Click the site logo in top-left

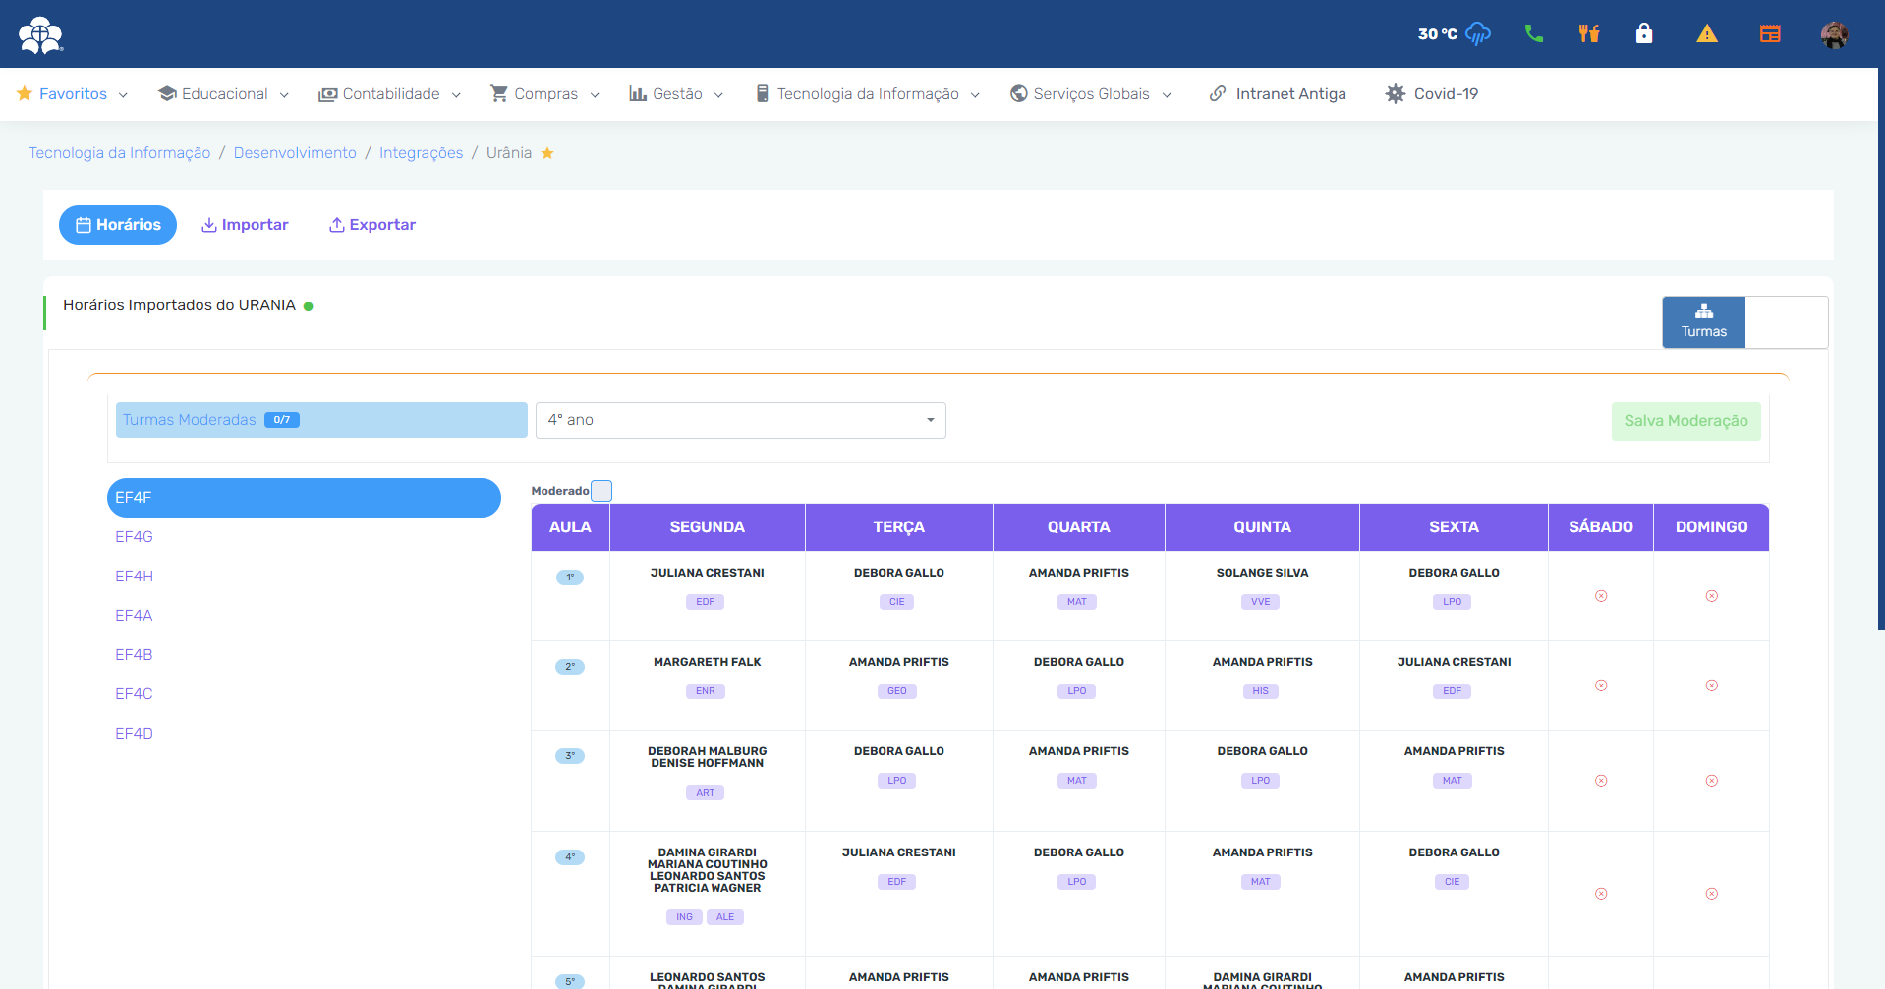[40, 34]
